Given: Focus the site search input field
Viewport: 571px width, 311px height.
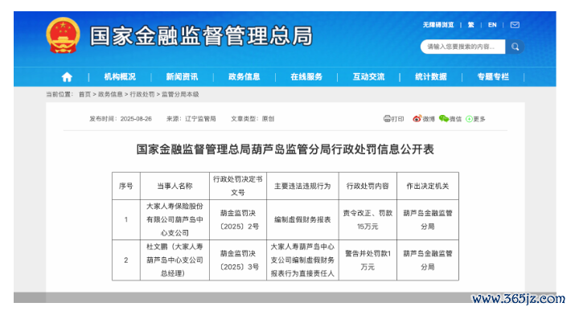Looking at the screenshot, I should [463, 47].
